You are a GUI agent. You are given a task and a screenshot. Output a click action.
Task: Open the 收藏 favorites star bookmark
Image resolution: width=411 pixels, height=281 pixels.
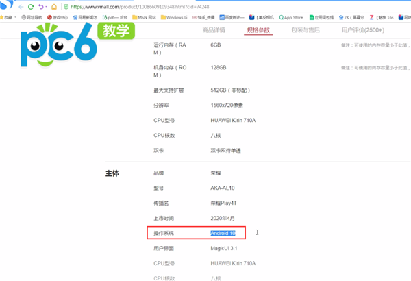pyautogui.click(x=6, y=17)
